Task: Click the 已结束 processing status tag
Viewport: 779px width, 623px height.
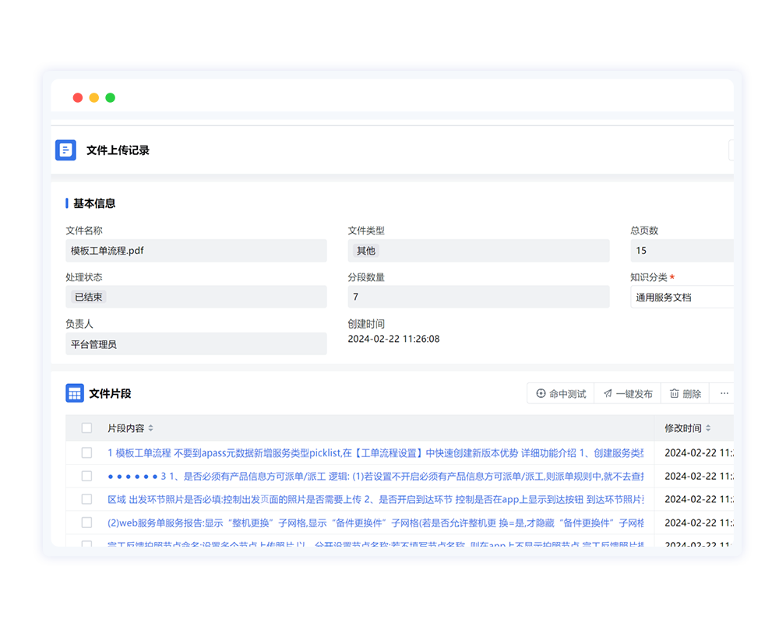Action: point(89,297)
